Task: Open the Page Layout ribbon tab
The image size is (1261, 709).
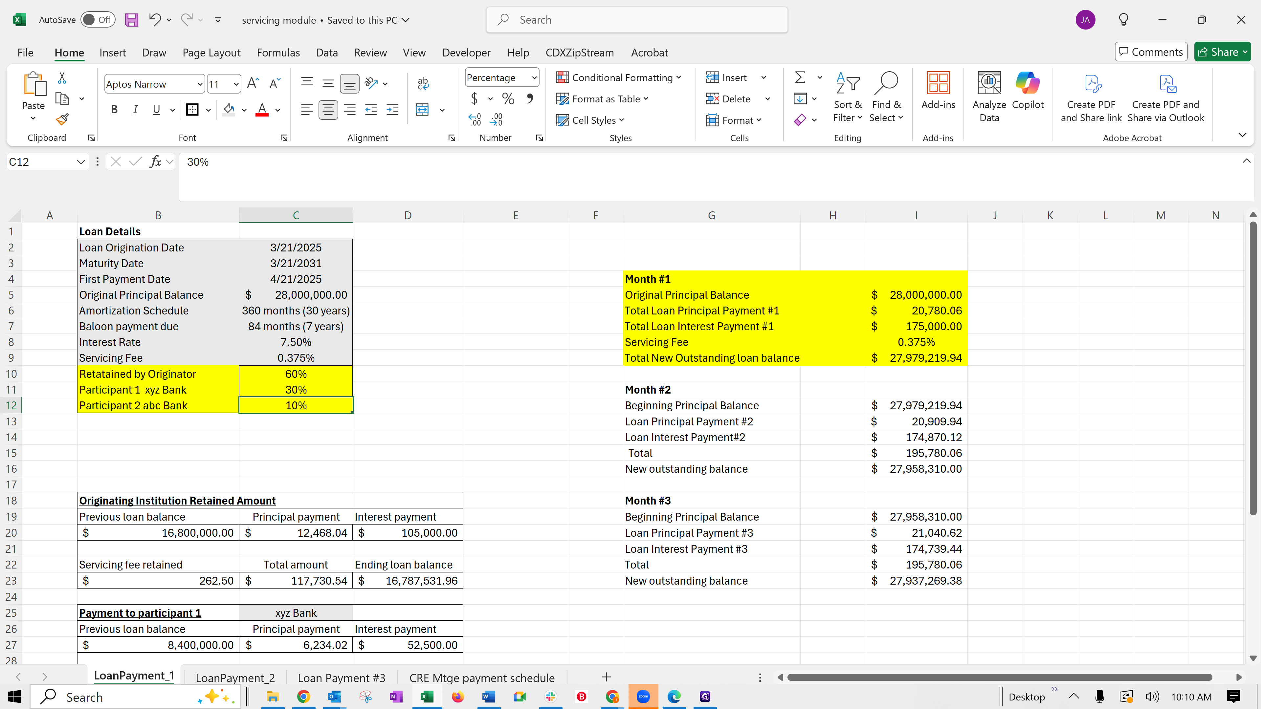Action: [211, 53]
